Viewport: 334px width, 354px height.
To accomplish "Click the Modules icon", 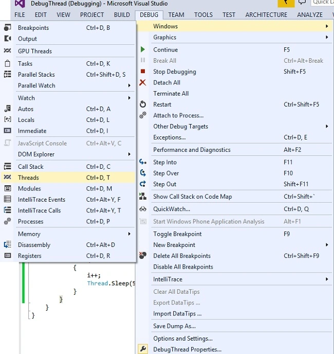I will [x=7, y=188].
